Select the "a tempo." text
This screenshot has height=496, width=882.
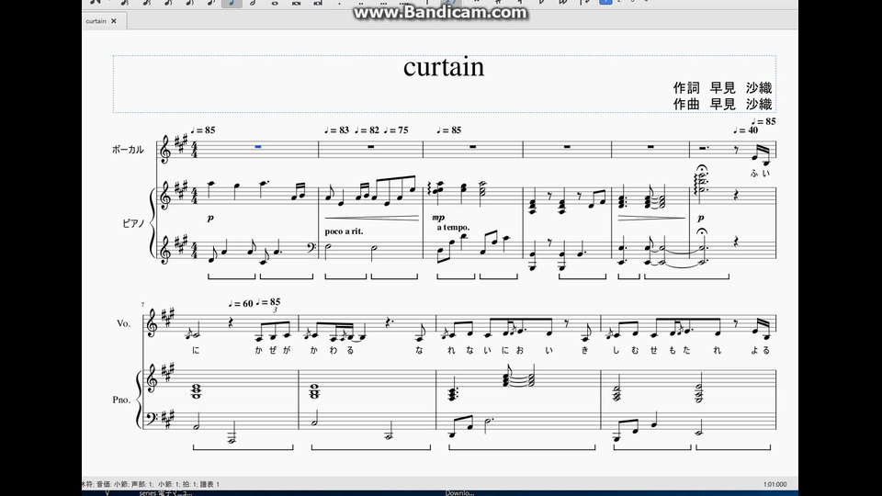[x=453, y=227]
